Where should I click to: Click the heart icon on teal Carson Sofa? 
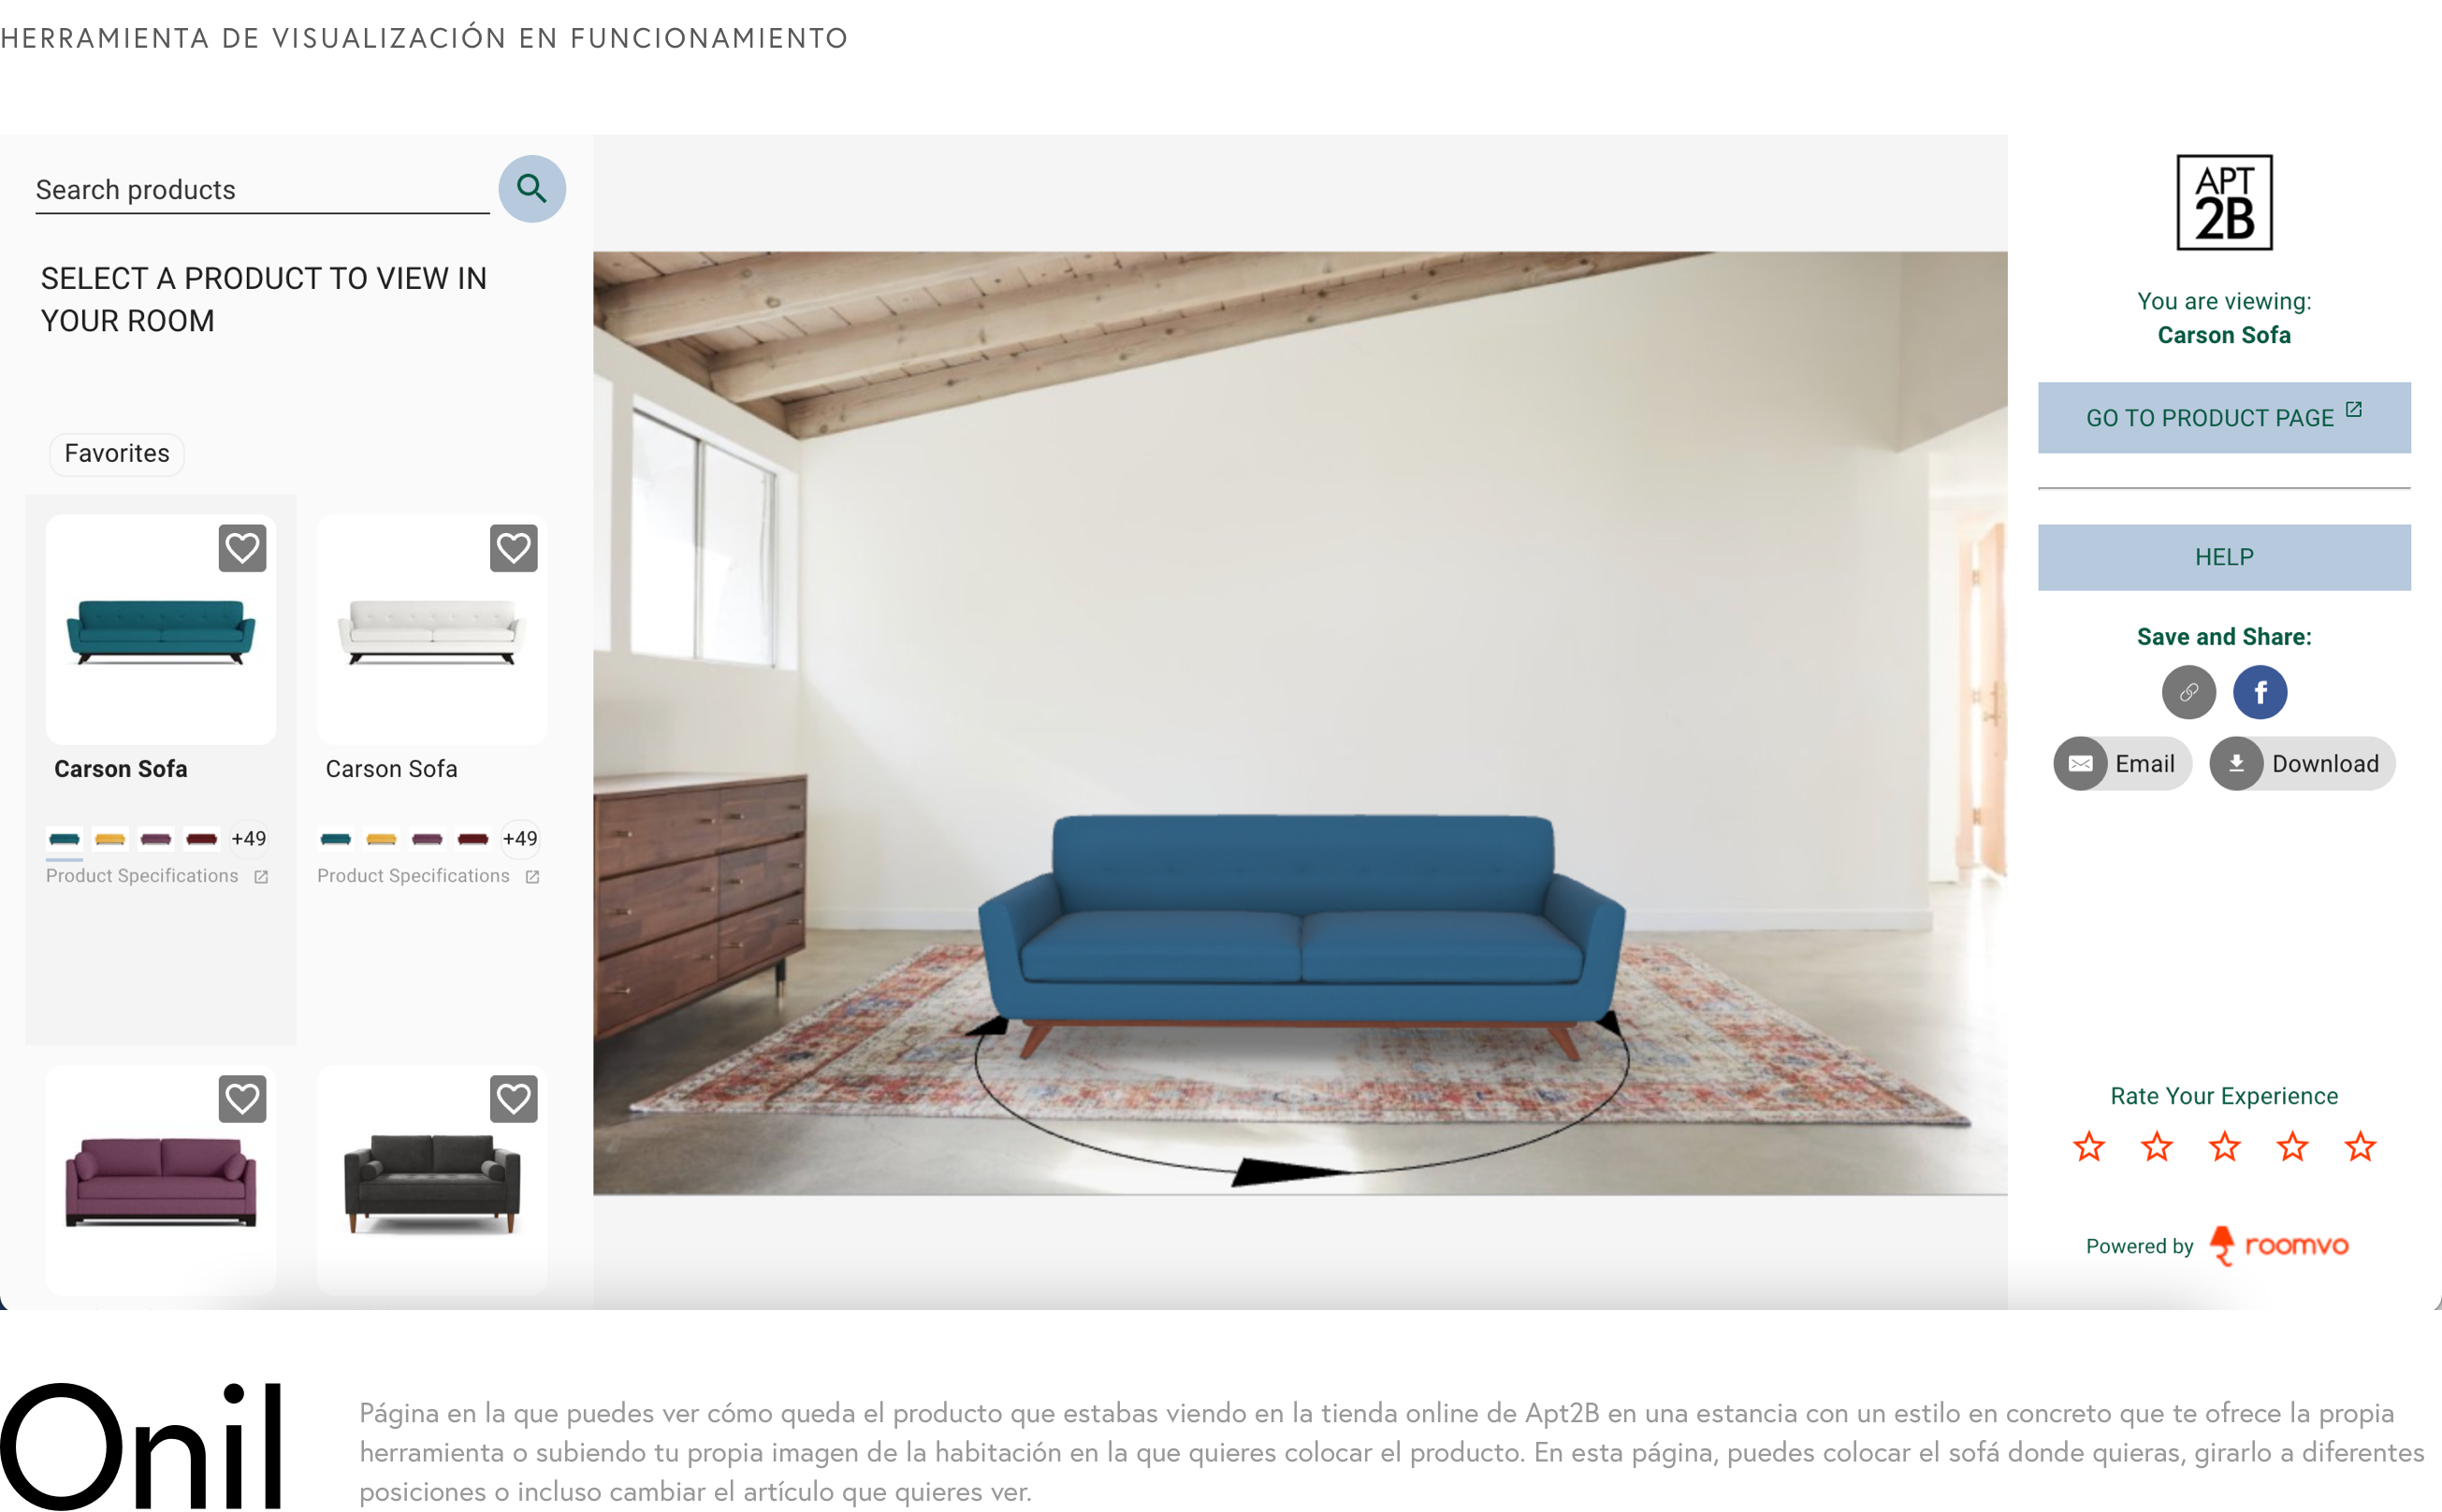point(240,548)
